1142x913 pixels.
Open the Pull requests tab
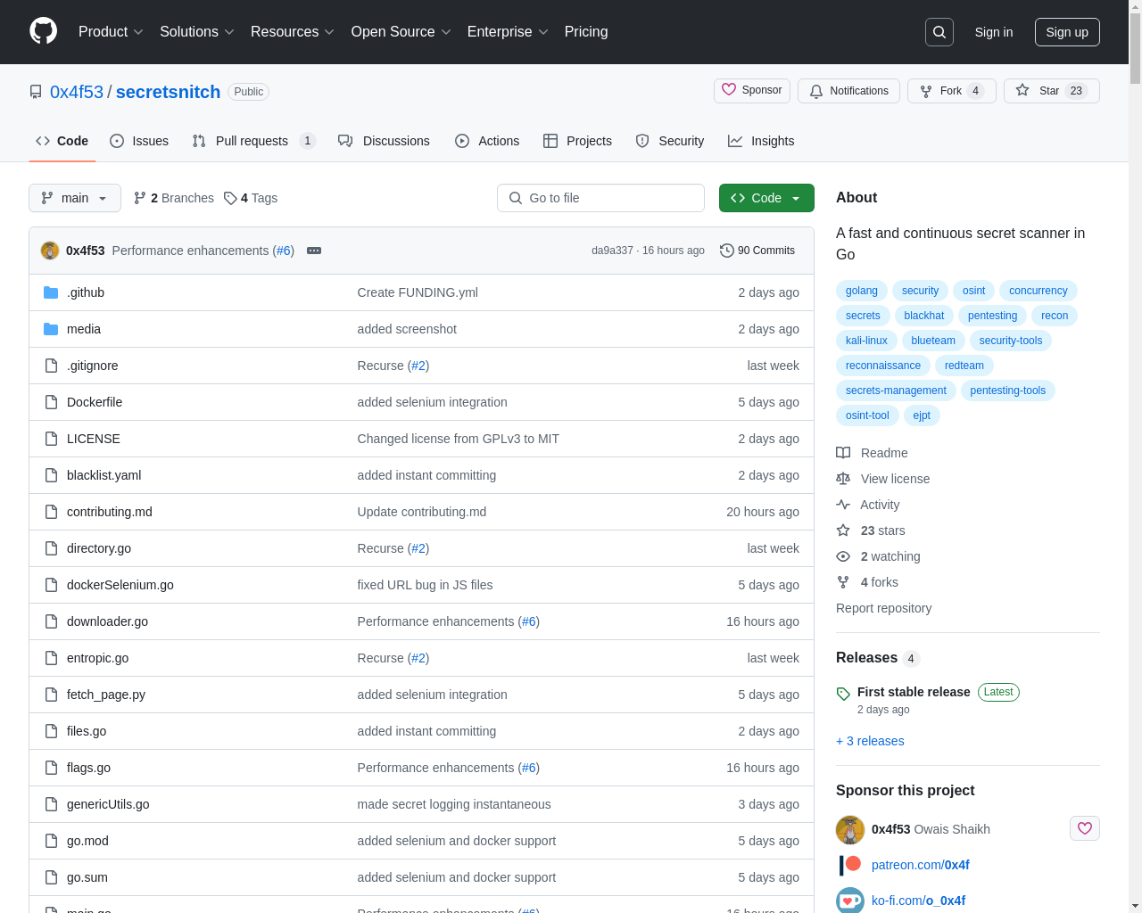coord(253,141)
